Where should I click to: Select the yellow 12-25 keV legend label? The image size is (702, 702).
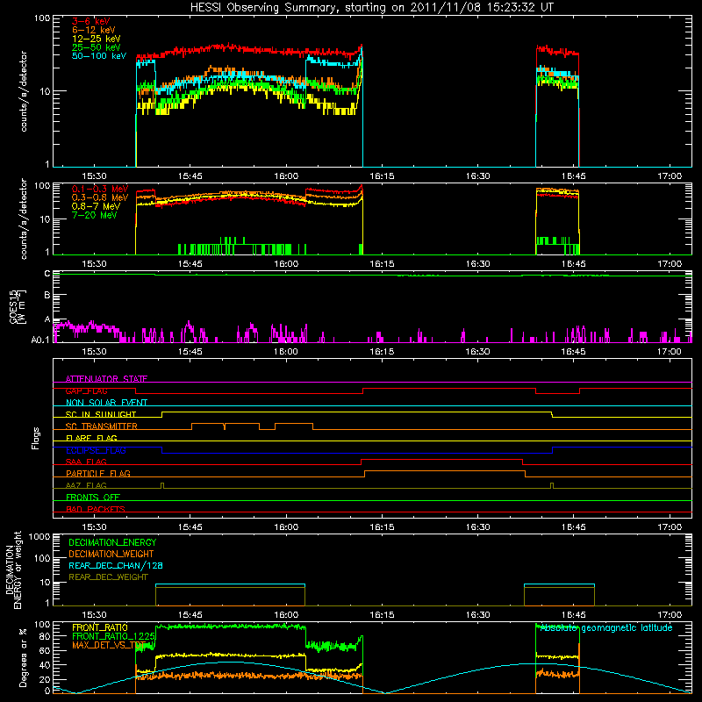[96, 39]
